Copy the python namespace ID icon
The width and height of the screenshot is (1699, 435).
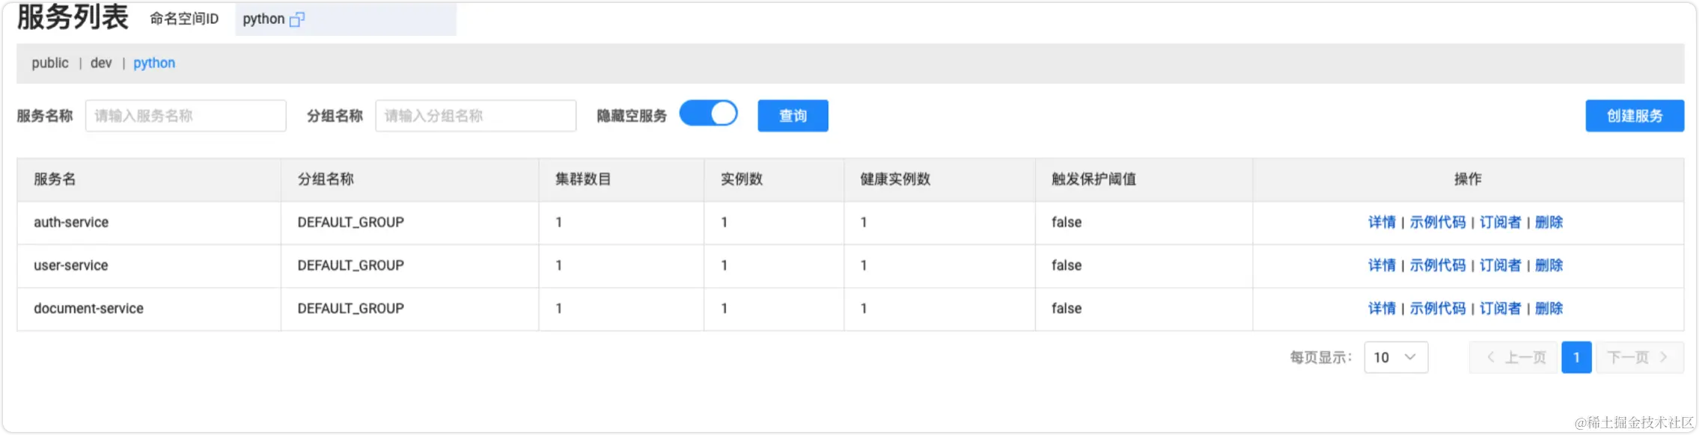(x=296, y=19)
